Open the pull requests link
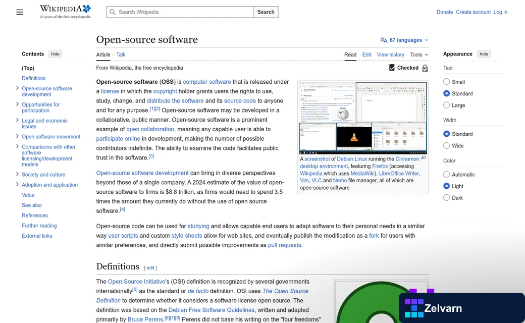 284,245
